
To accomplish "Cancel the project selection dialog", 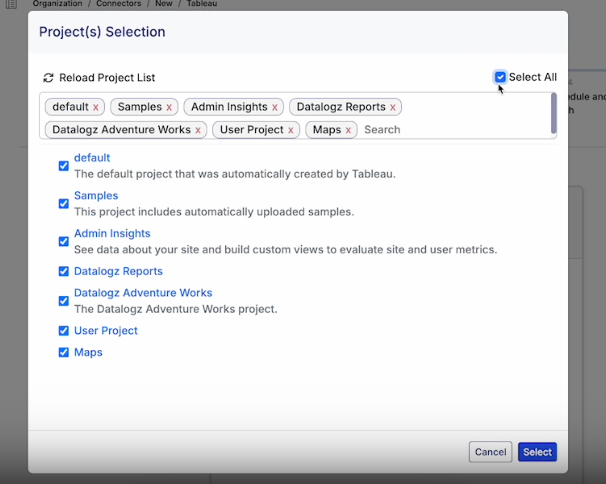I will (490, 452).
